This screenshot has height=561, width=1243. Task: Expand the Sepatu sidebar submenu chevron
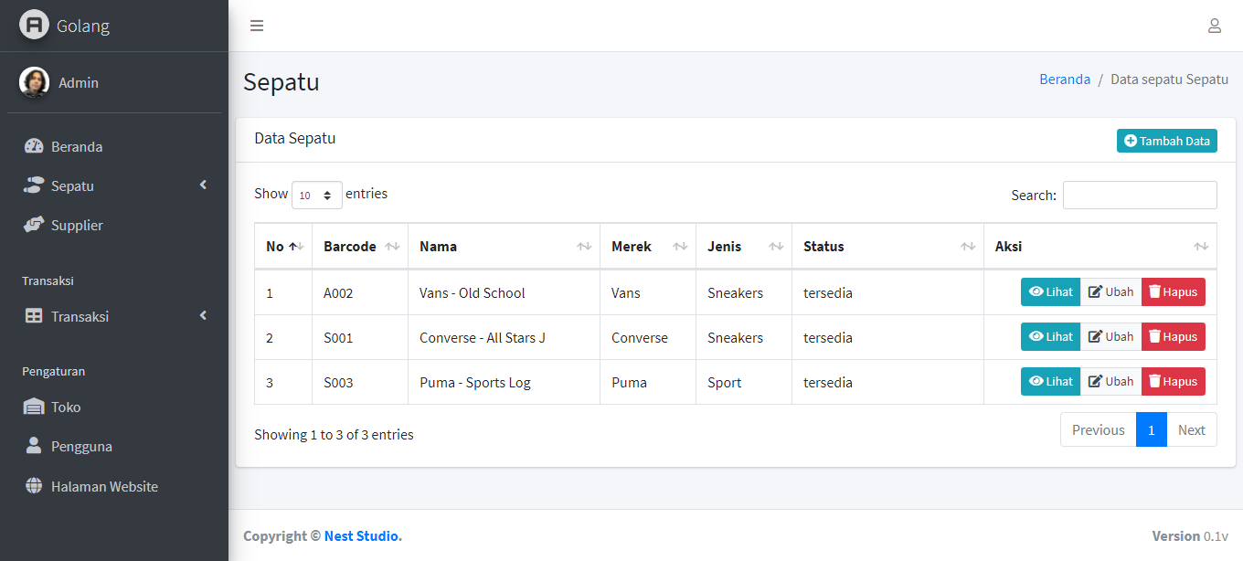click(203, 184)
